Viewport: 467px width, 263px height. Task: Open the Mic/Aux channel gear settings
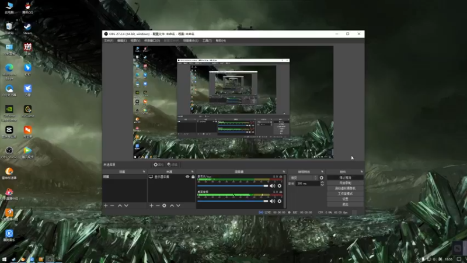280,186
